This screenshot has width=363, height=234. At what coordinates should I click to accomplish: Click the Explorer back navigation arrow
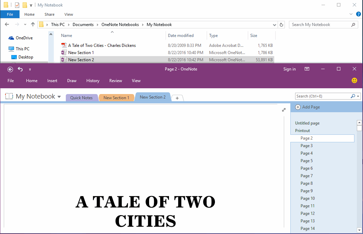point(7,24)
